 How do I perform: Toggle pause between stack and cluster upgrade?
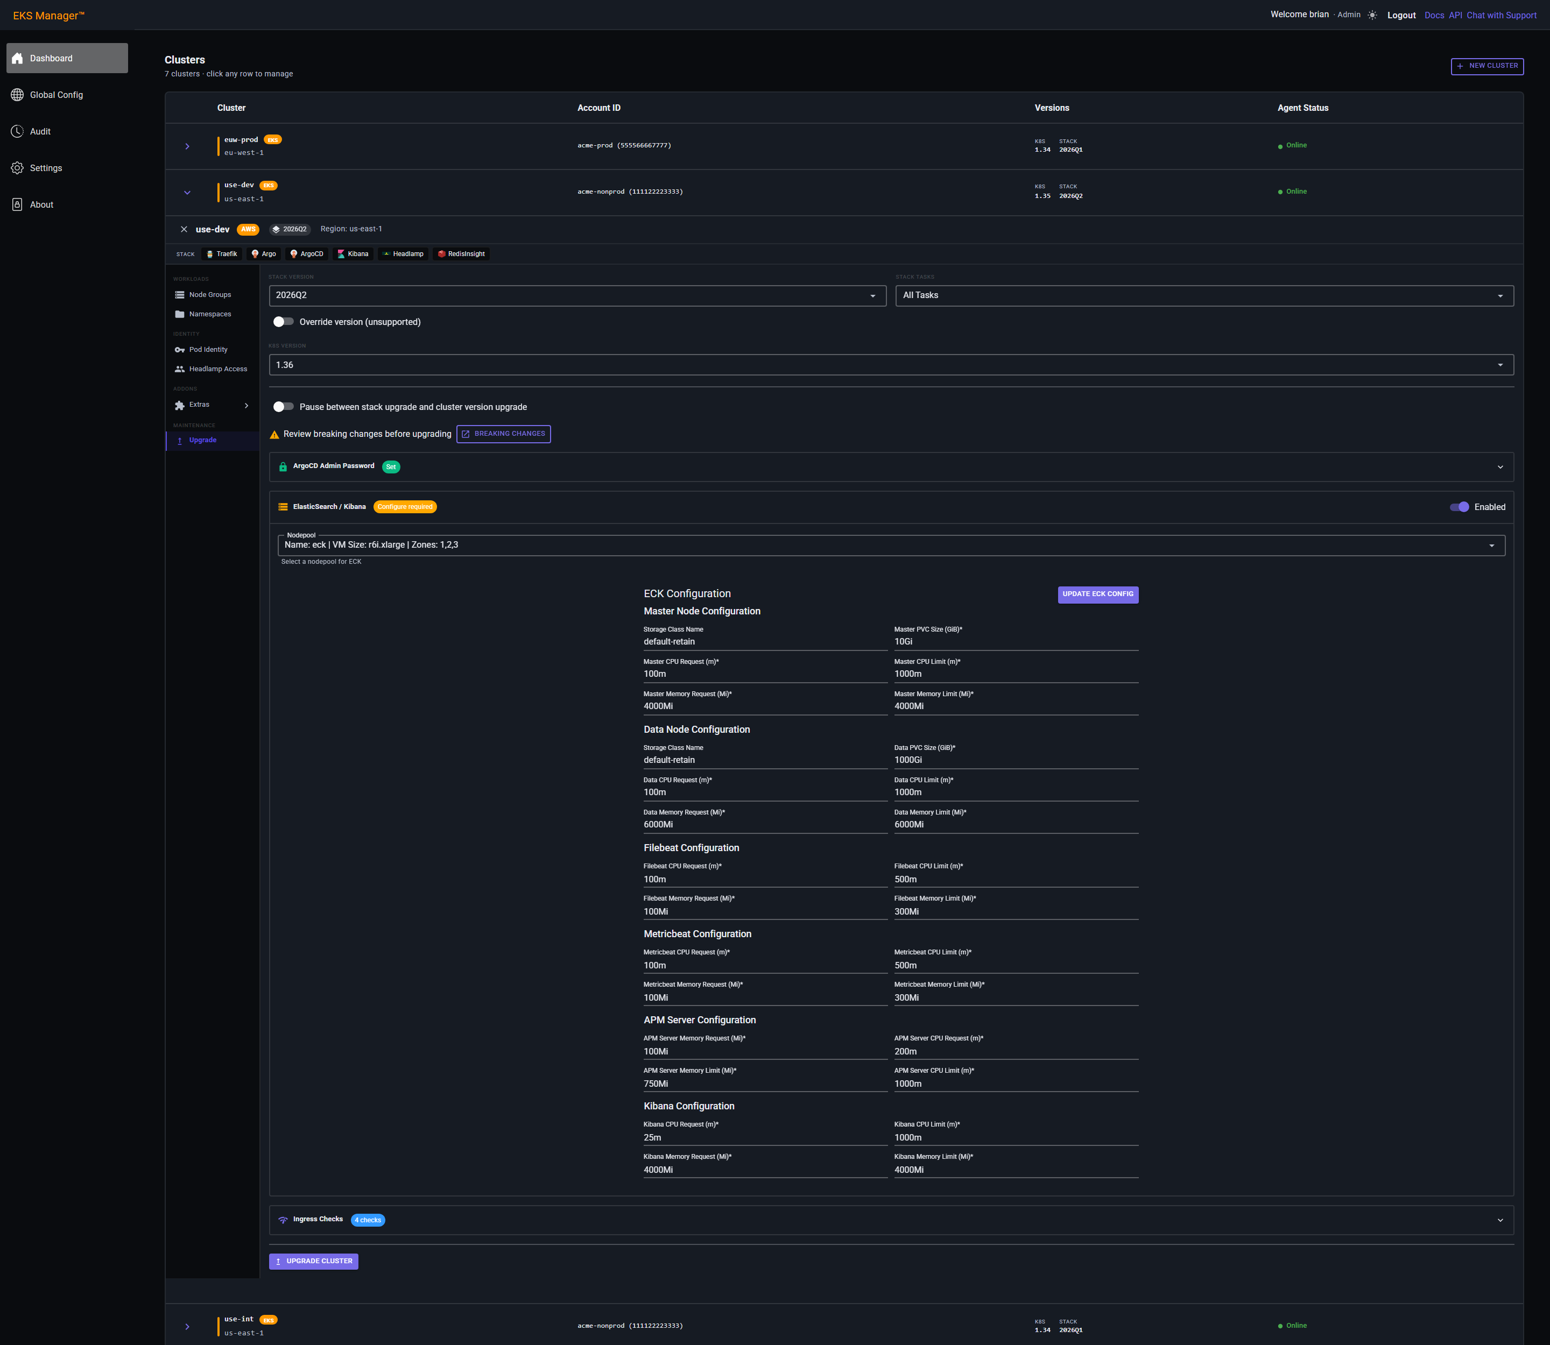coord(283,407)
